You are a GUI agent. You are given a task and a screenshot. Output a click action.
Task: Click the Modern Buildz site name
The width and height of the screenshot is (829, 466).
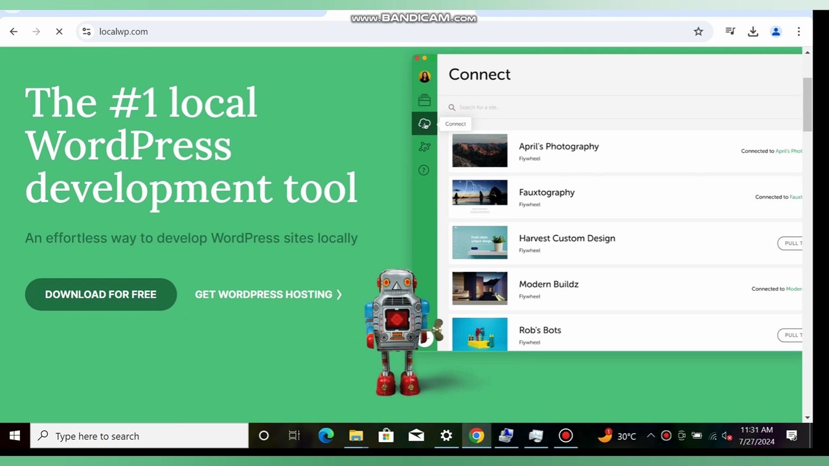click(x=549, y=284)
